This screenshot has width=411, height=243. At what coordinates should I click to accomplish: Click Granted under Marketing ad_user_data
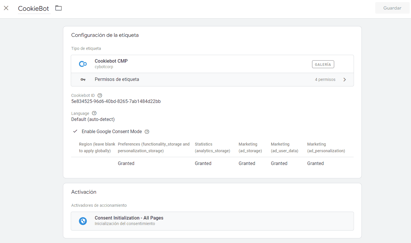[x=279, y=164]
